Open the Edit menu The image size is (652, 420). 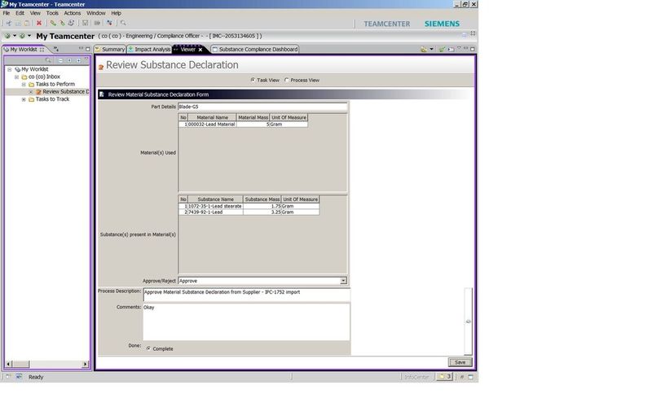(x=20, y=13)
